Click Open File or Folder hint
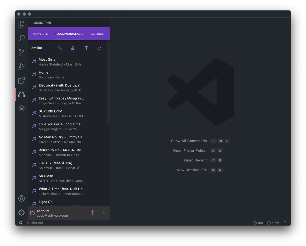This screenshot has height=246, width=306. coord(190,151)
